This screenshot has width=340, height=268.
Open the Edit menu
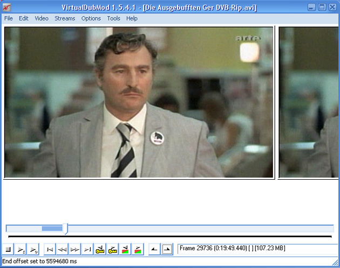23,18
